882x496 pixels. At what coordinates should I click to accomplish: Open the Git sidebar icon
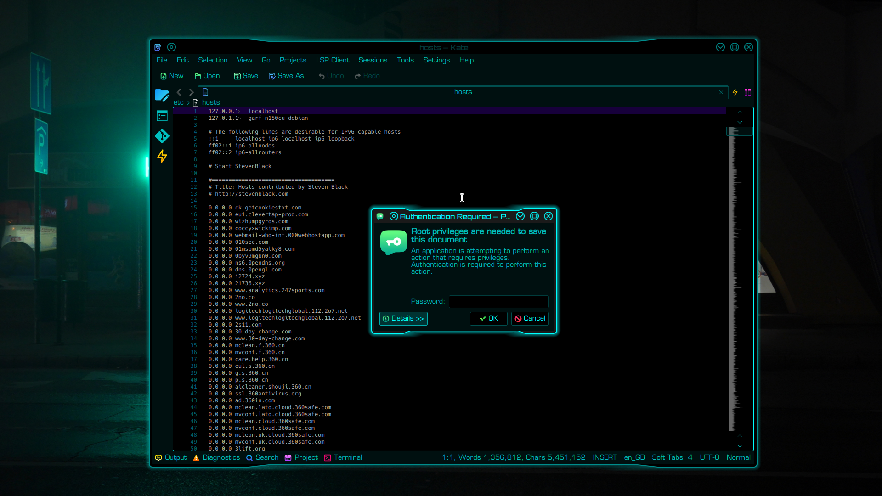click(x=162, y=136)
